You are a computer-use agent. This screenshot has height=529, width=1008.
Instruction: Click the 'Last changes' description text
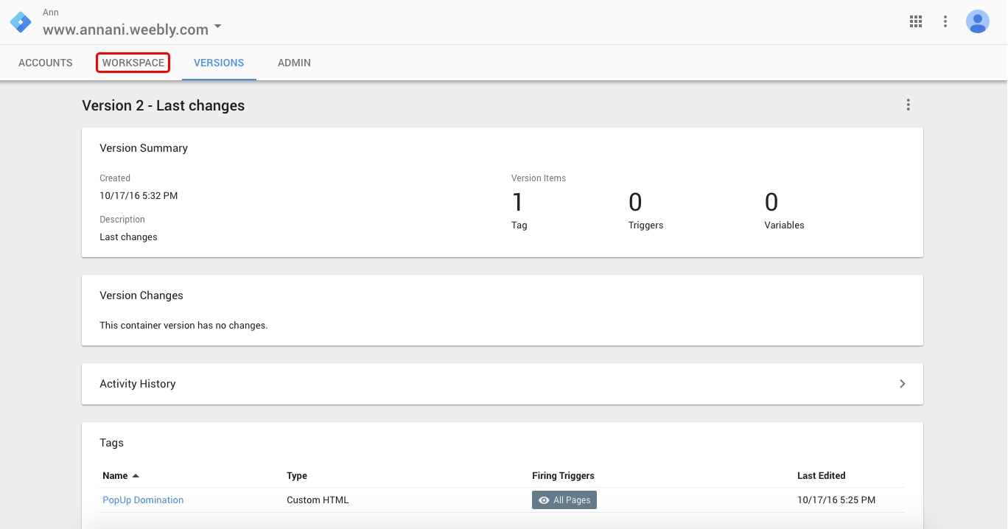128,237
